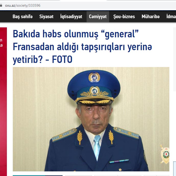Click the blue-bordered widget at bottom right
This screenshot has width=176, height=176.
tap(175, 169)
